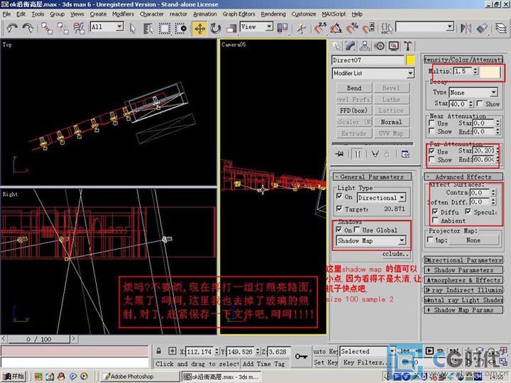The width and height of the screenshot is (511, 383).
Task: Open the View reference coordinate dropdown
Action: [x=256, y=27]
